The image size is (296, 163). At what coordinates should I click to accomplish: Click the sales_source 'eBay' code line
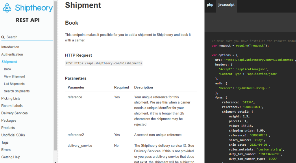(x=247, y=140)
